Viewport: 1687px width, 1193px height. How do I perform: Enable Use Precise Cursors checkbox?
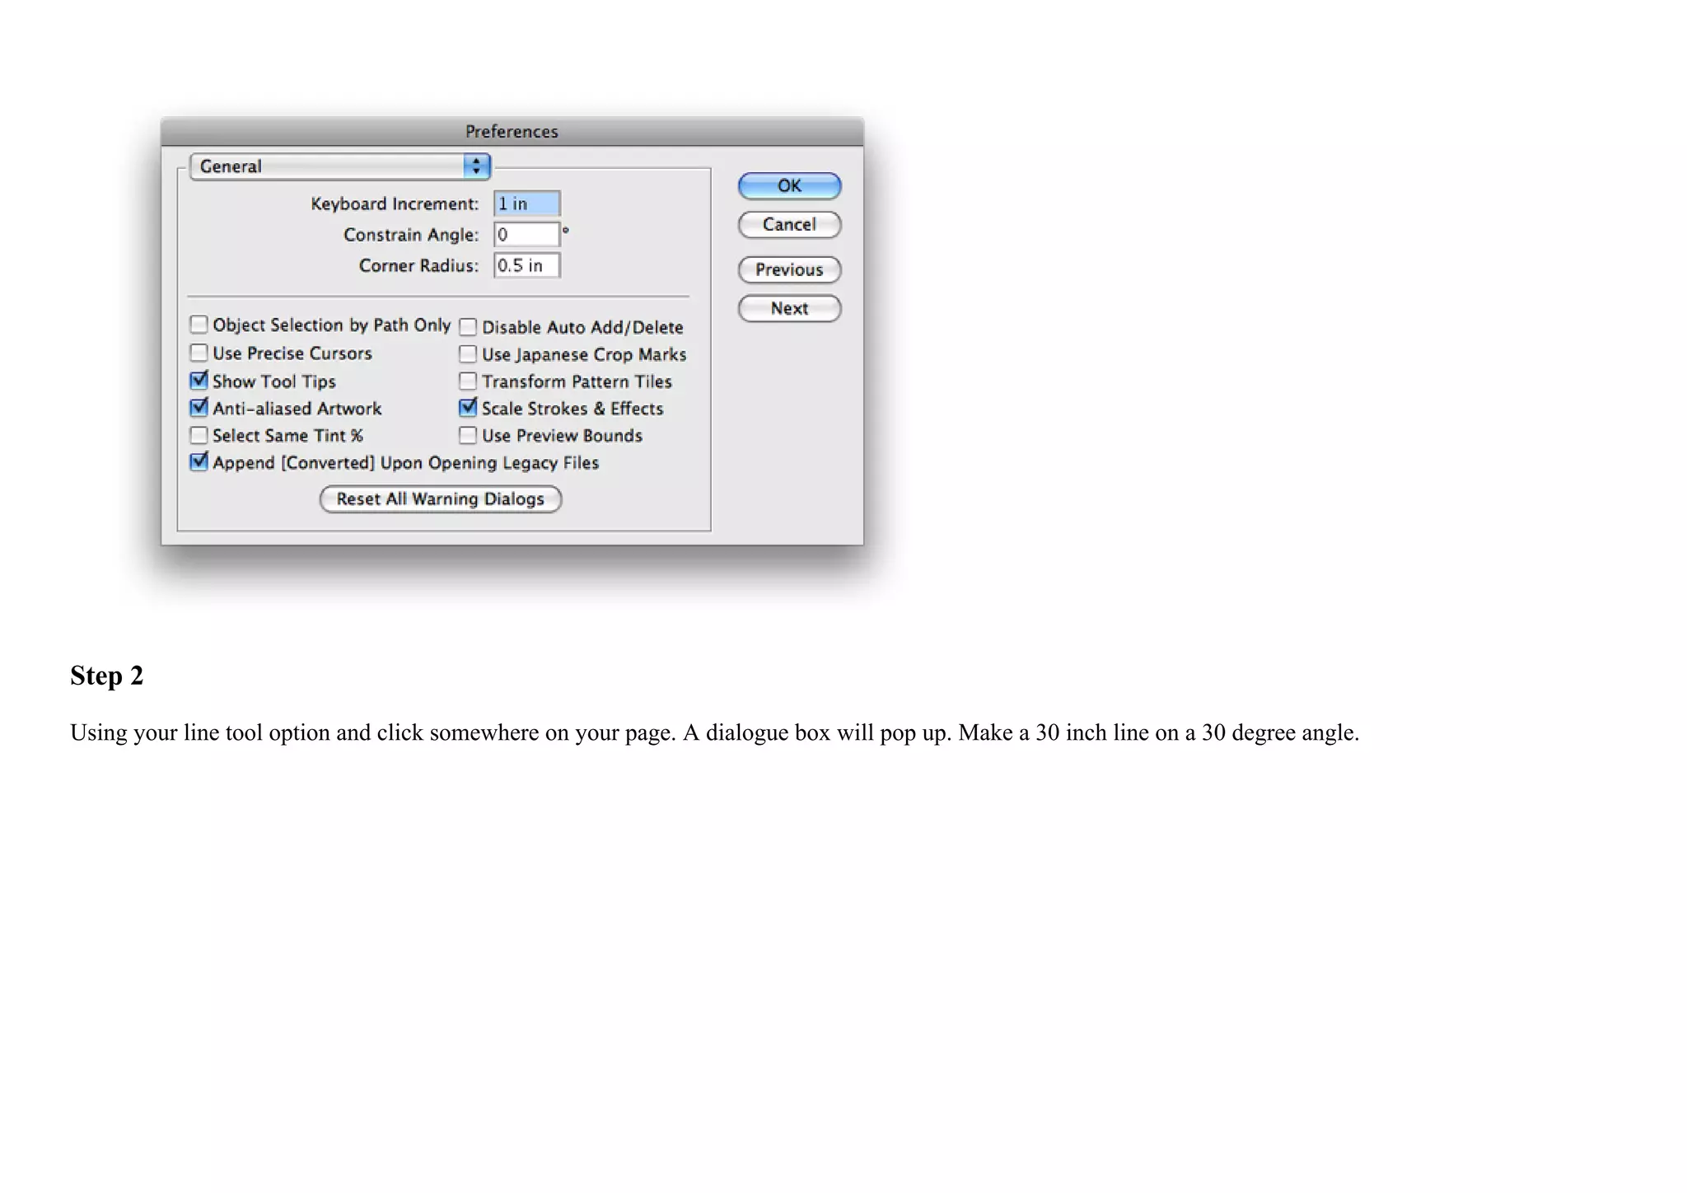199,353
